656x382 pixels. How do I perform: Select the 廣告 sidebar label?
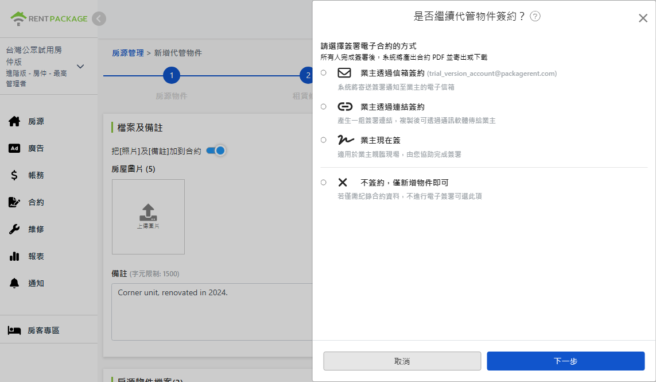tap(36, 148)
